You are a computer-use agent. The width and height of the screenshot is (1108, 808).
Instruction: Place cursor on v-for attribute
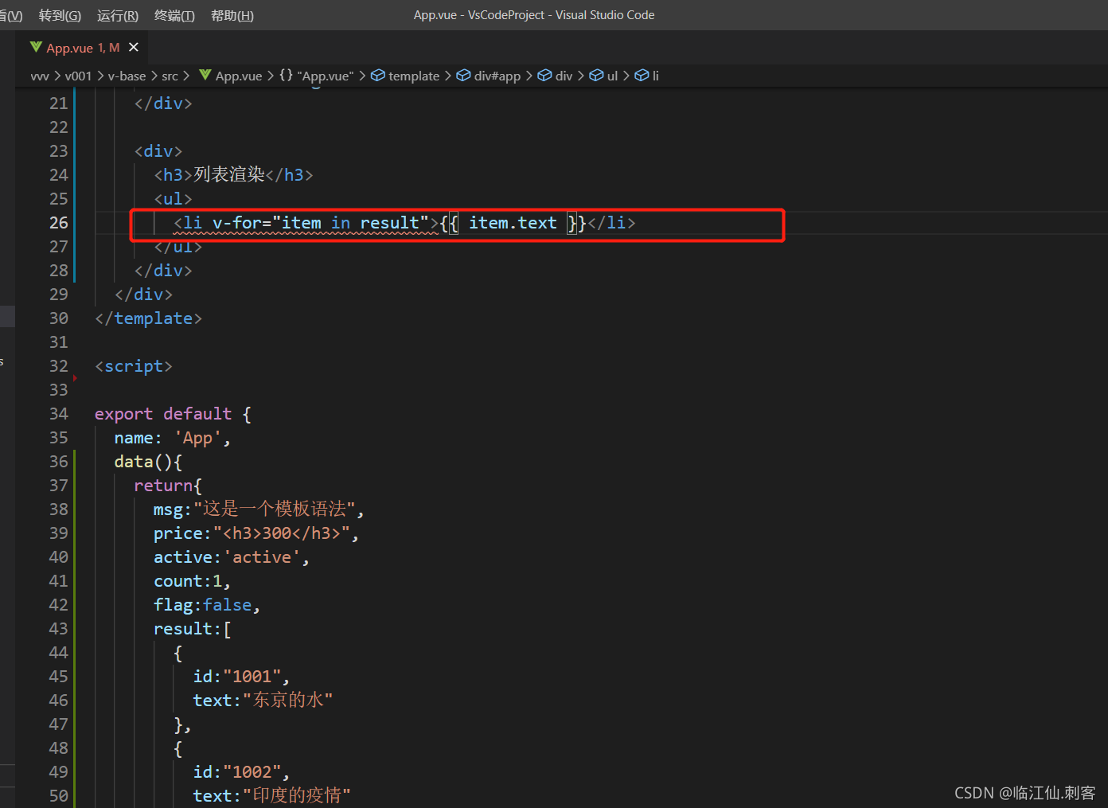237,223
